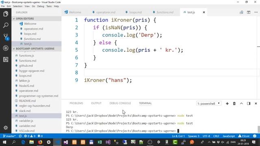Screen dimensions: 260x146
Task: Open Excel from the taskbar
Action: pyautogui.click(x=100, y=142)
